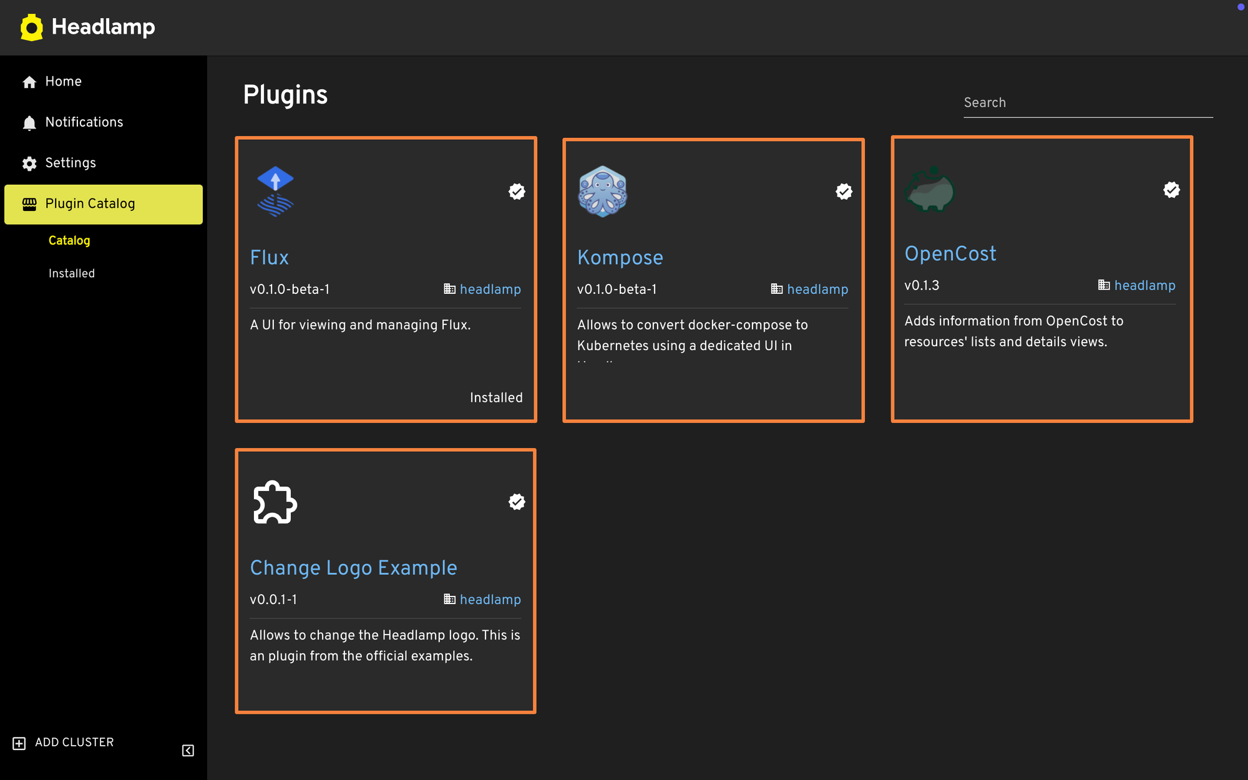Click the Headlamp title text
The width and height of the screenshot is (1248, 780).
pos(104,27)
